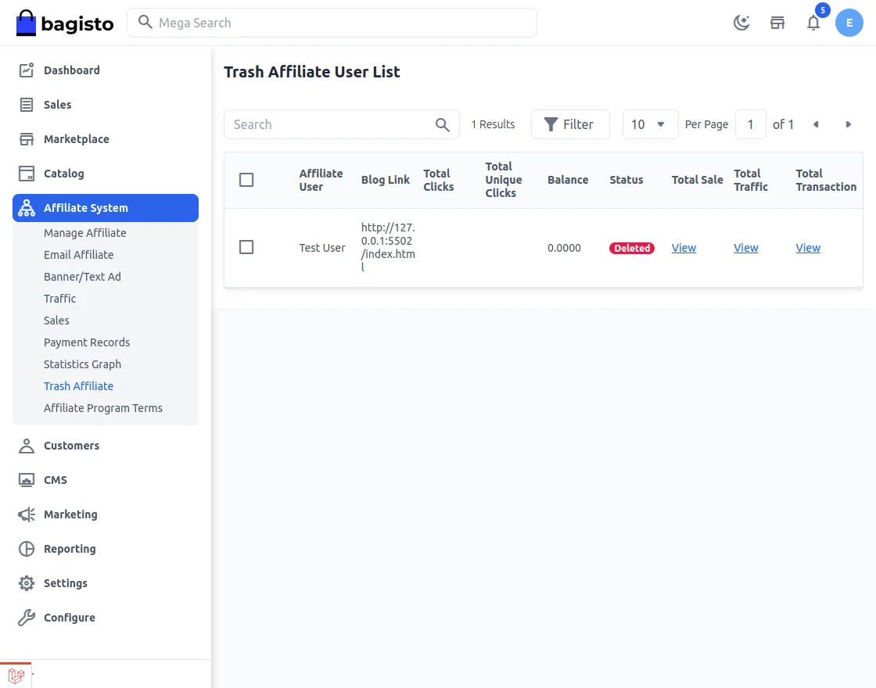Image resolution: width=876 pixels, height=688 pixels.
Task: Select the Test User row checkbox
Action: click(x=246, y=247)
